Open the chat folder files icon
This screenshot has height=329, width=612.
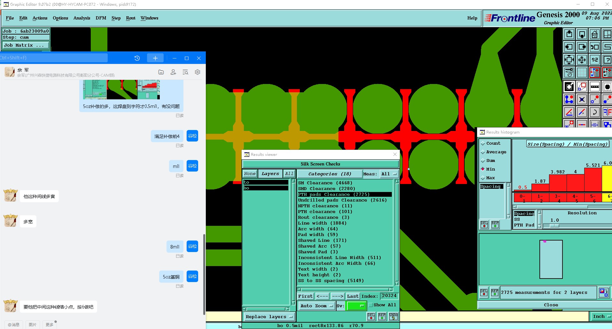tap(161, 72)
